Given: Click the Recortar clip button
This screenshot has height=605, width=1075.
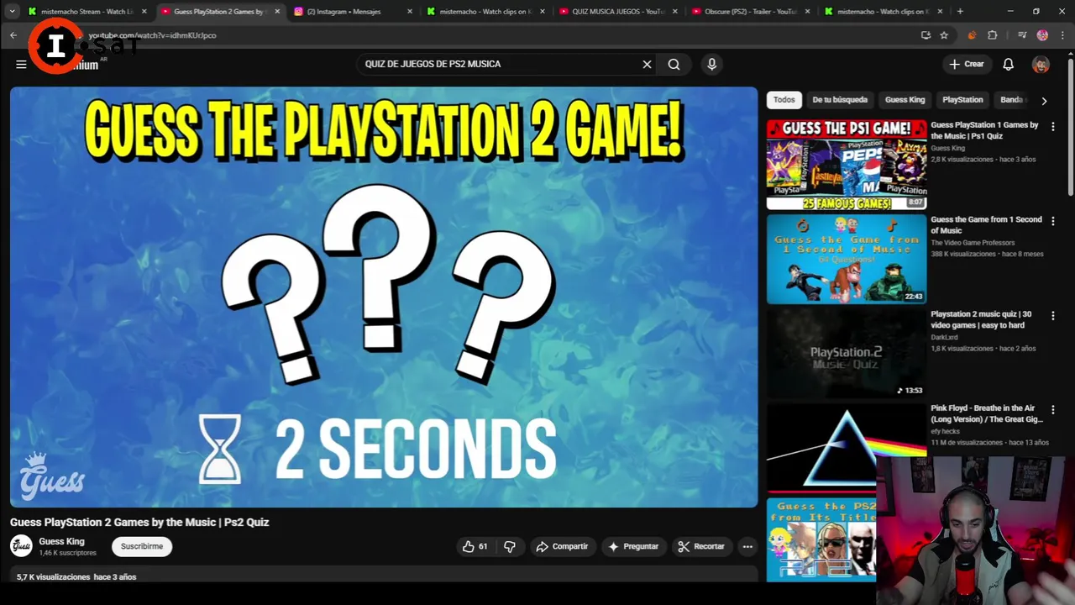Looking at the screenshot, I should [701, 546].
